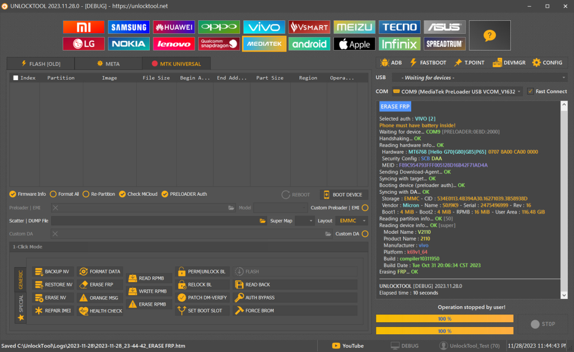Check the Index select-all checkbox
The height and width of the screenshot is (352, 574).
tap(16, 78)
